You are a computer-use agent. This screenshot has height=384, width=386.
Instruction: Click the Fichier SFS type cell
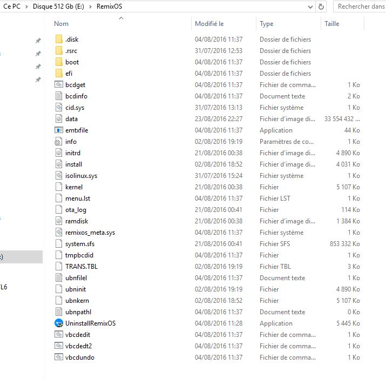click(275, 244)
